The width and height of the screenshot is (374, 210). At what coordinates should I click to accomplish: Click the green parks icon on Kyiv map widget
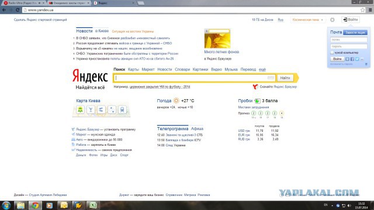coord(80,110)
